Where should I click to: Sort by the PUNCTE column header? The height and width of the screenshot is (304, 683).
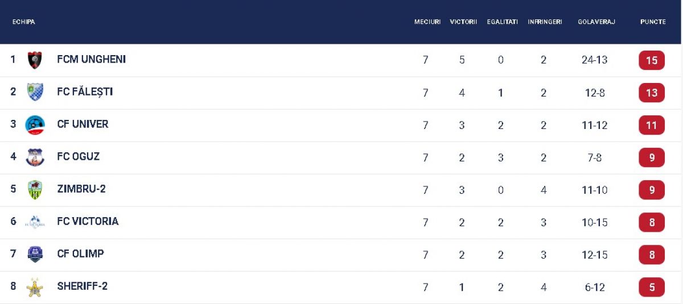pyautogui.click(x=652, y=22)
